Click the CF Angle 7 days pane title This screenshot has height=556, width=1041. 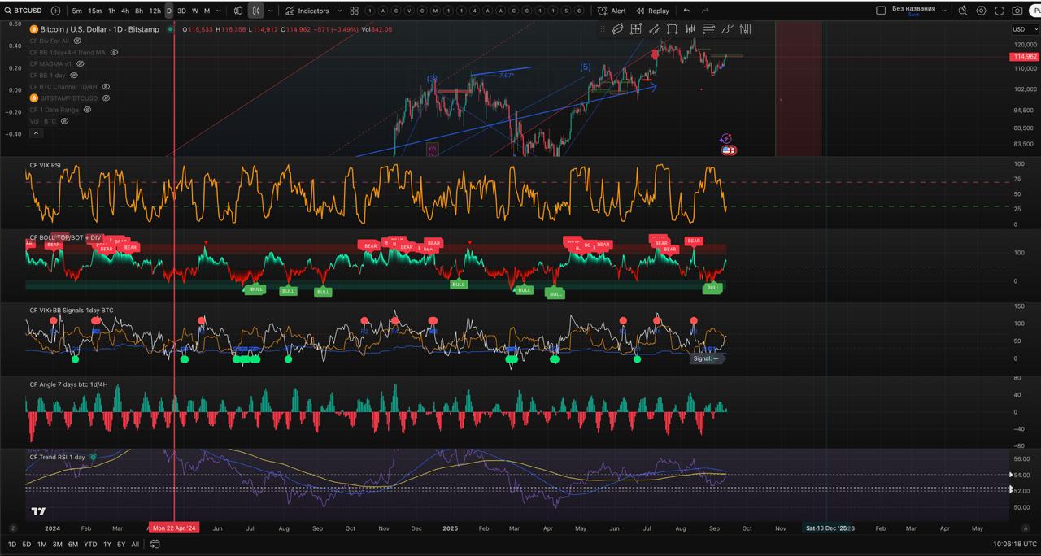coord(69,384)
